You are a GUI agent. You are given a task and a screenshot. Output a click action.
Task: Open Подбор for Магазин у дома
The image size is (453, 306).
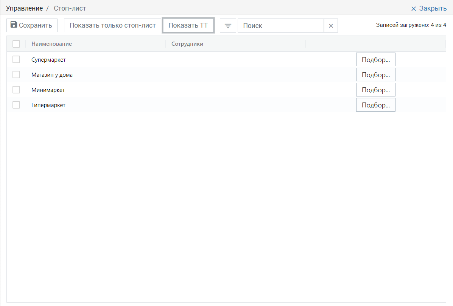pyautogui.click(x=375, y=75)
